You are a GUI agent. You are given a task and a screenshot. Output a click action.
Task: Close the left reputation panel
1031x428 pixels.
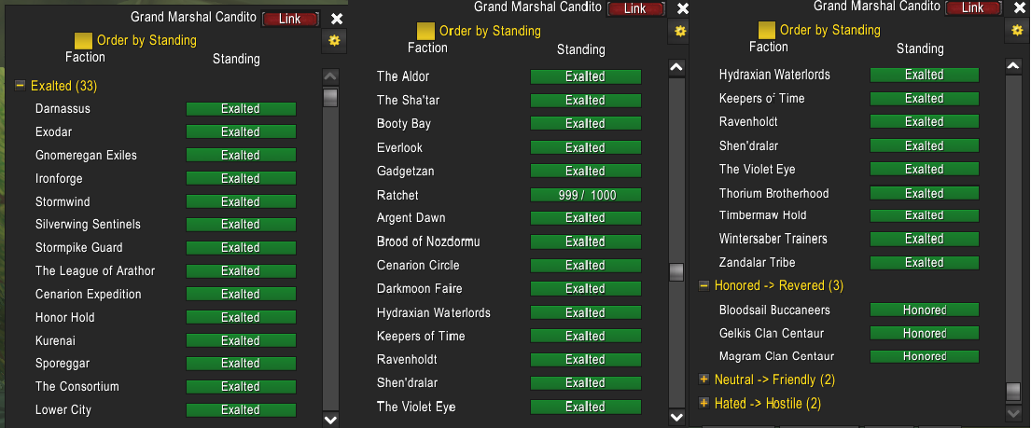click(337, 19)
